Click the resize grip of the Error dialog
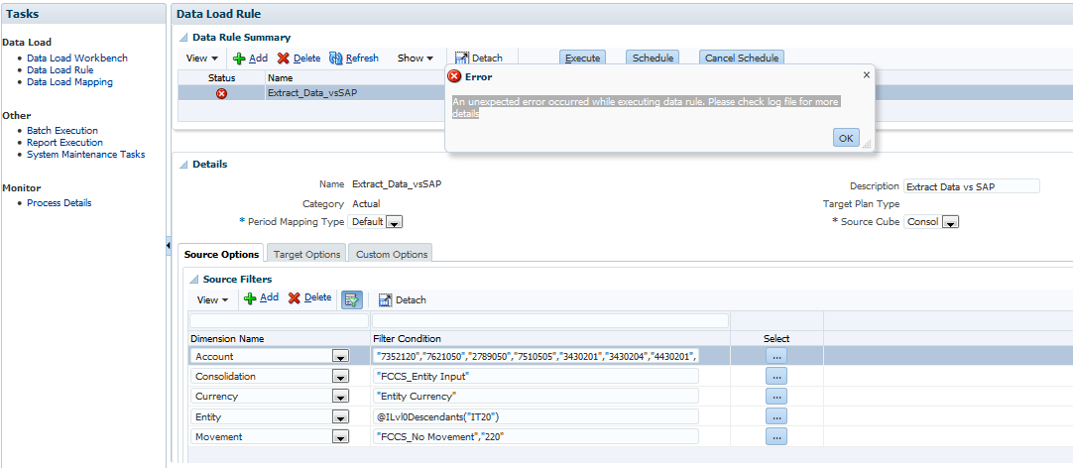Image resolution: width=1073 pixels, height=468 pixels. pyautogui.click(x=867, y=144)
